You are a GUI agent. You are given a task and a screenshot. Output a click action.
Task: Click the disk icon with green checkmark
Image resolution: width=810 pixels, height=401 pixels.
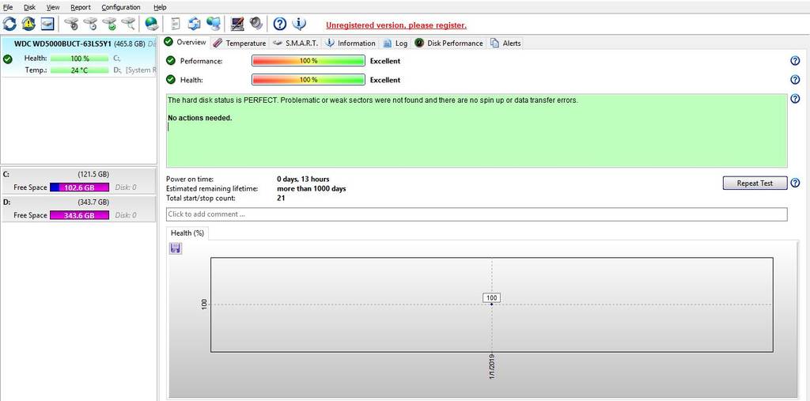coord(109,23)
